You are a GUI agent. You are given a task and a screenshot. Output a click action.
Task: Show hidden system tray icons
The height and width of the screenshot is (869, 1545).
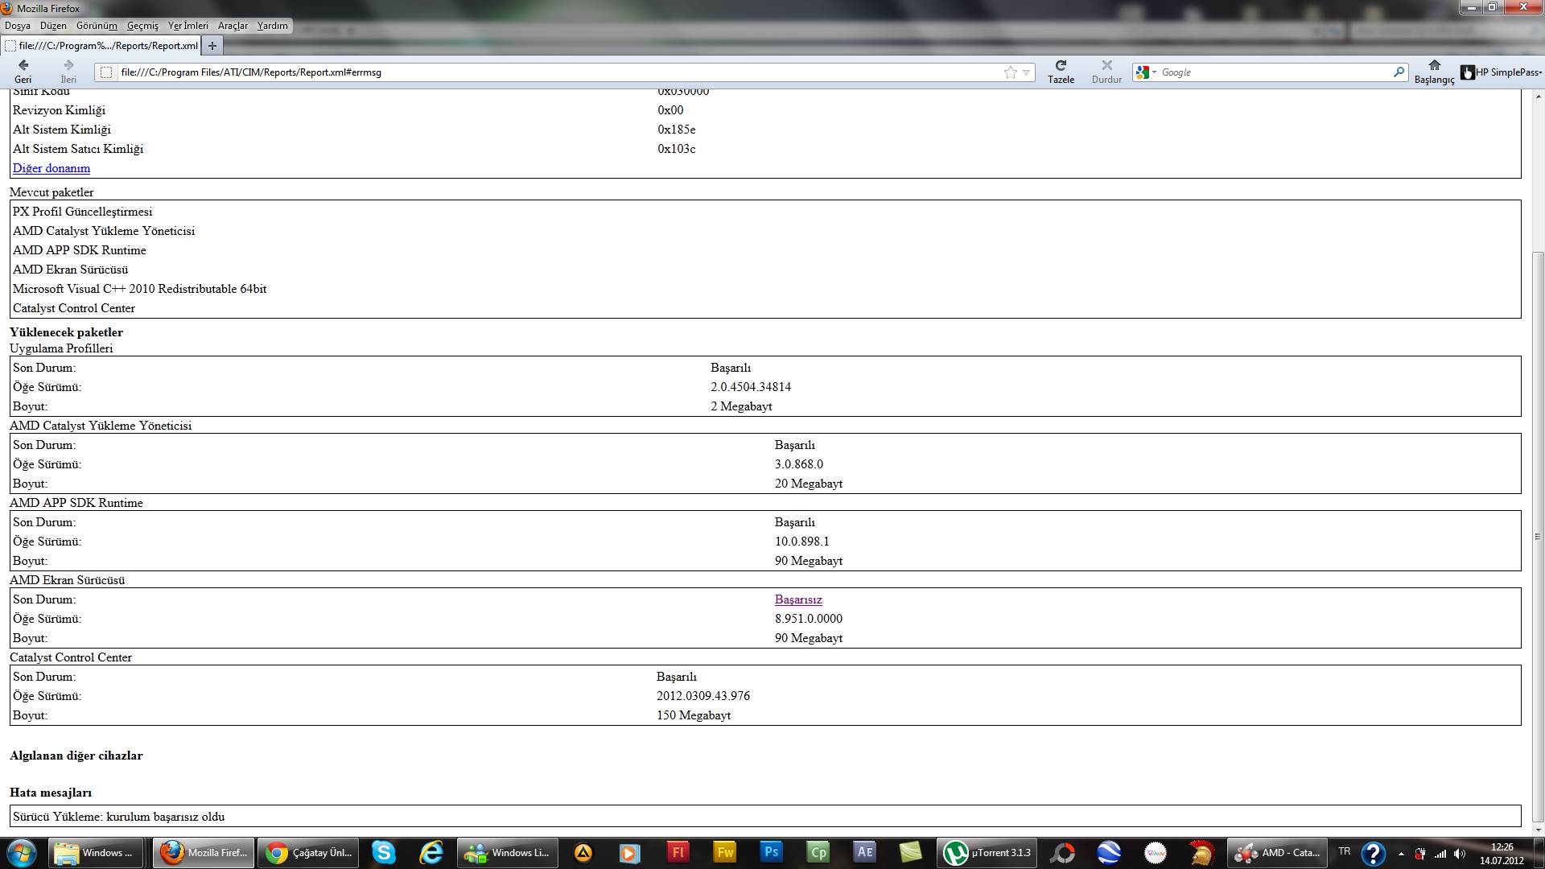click(x=1401, y=854)
